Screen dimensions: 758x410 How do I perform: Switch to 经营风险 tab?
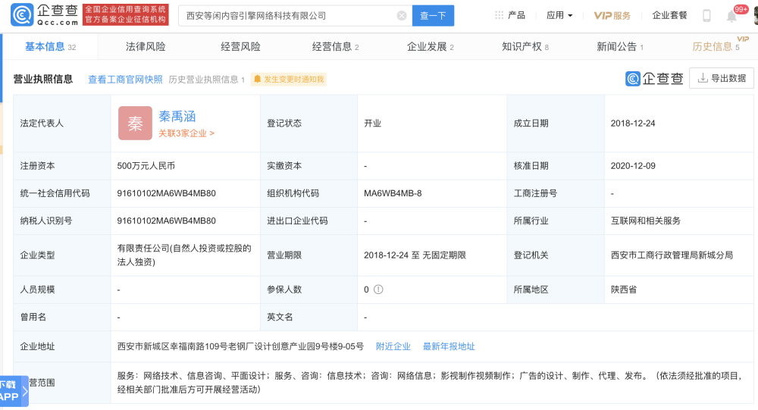tap(240, 46)
